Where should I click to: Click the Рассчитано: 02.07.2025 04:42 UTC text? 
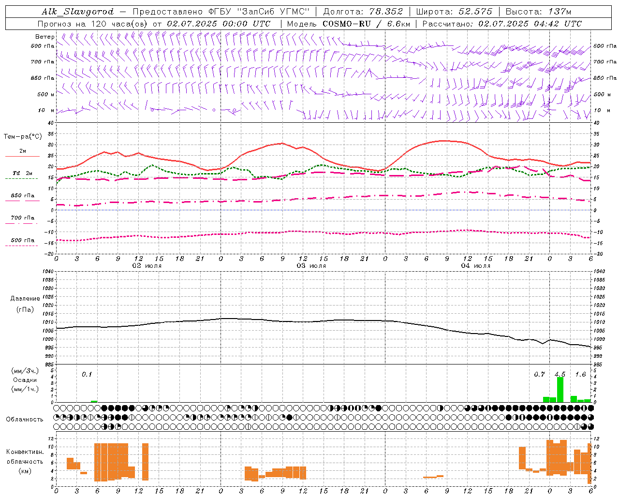click(x=502, y=24)
